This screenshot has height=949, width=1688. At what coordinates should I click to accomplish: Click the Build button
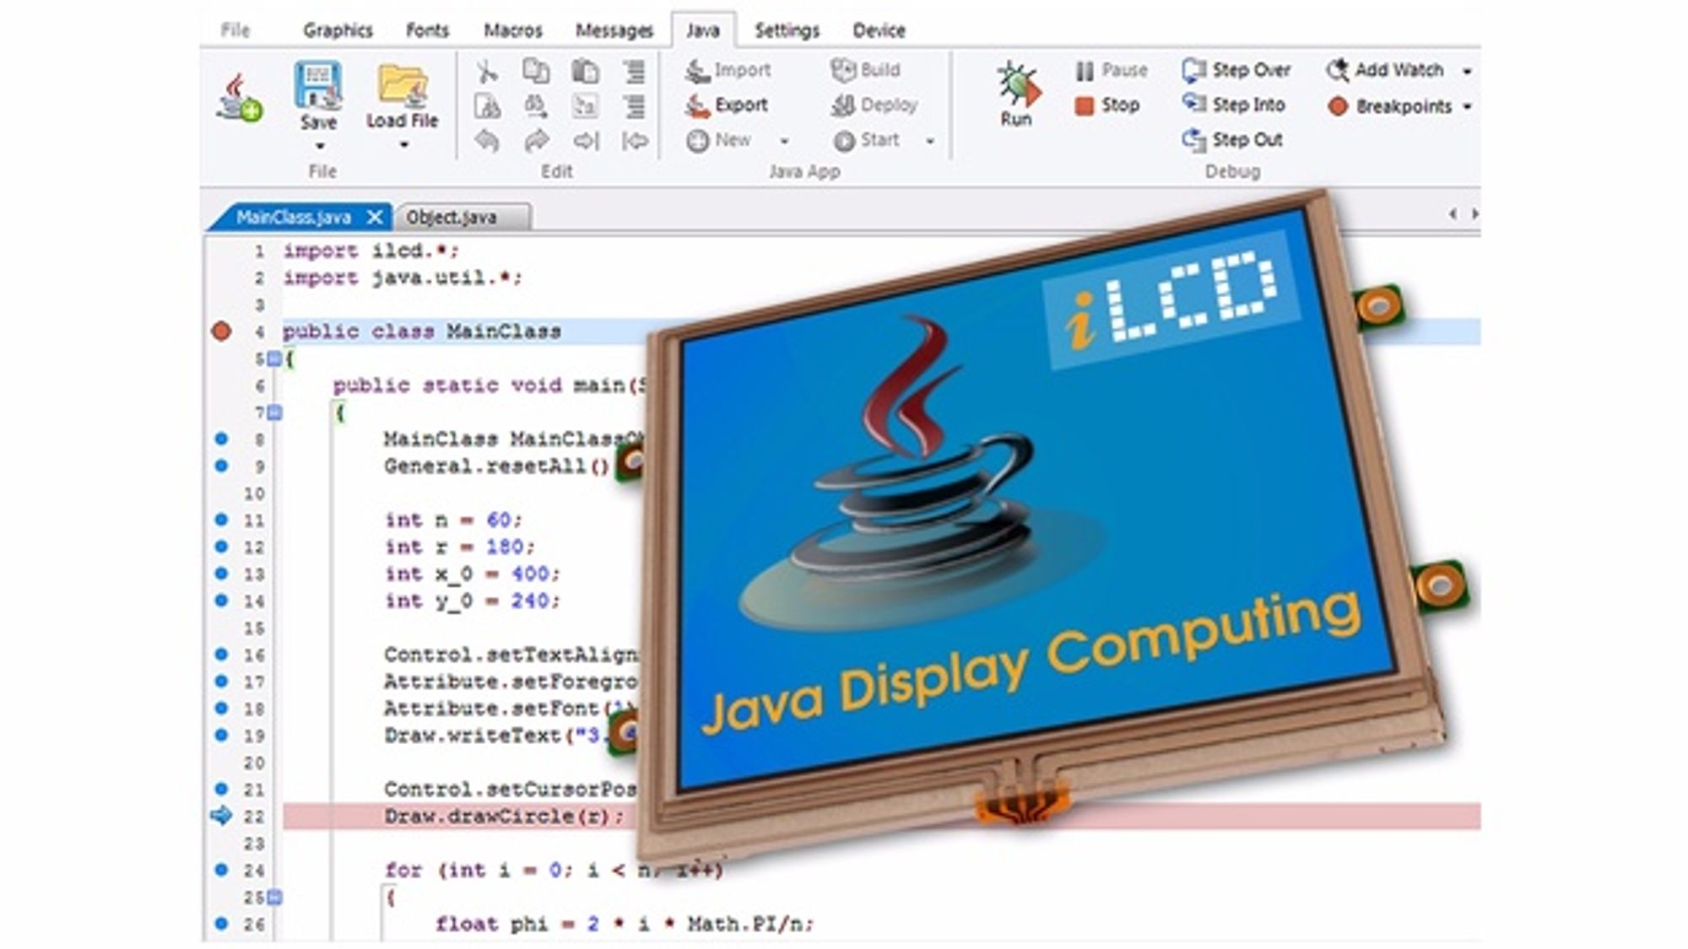coord(866,70)
